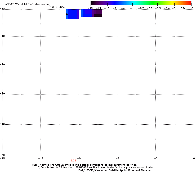
Task: Click the color scale label "-0.4"
Action: (x=167, y=8)
